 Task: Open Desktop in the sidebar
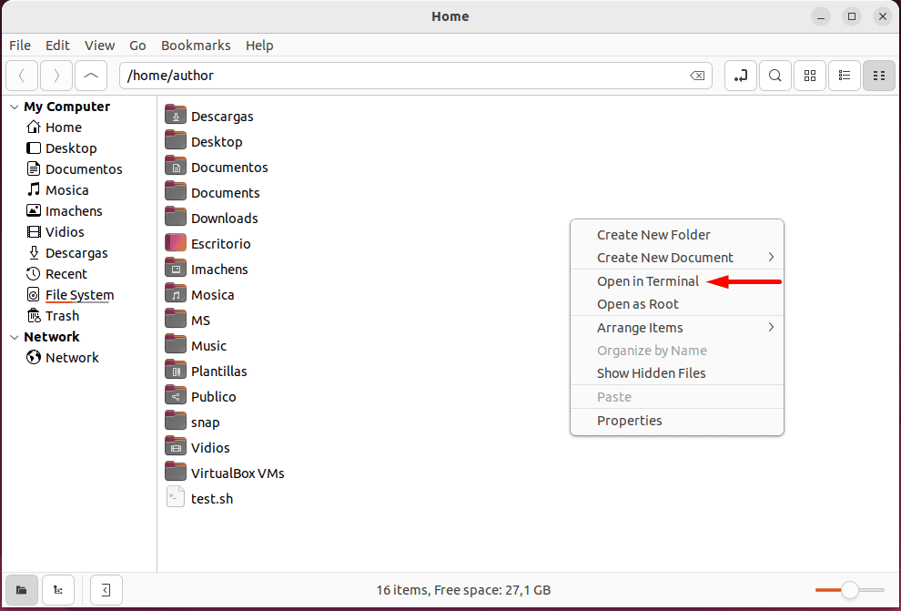pyautogui.click(x=62, y=148)
